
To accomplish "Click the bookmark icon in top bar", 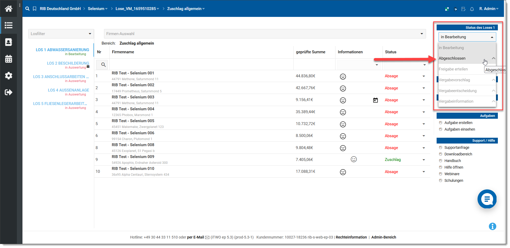I will 35,9.
